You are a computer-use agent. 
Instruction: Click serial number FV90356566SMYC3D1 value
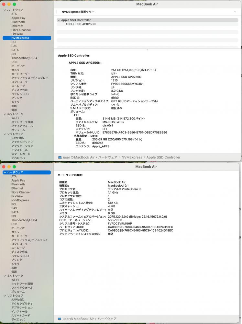pyautogui.click(x=127, y=84)
